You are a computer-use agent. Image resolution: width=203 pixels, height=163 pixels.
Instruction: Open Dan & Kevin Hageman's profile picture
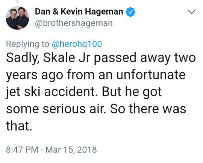(17, 18)
